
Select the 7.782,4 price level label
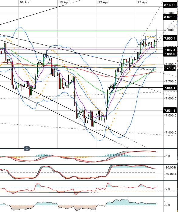click(169, 68)
